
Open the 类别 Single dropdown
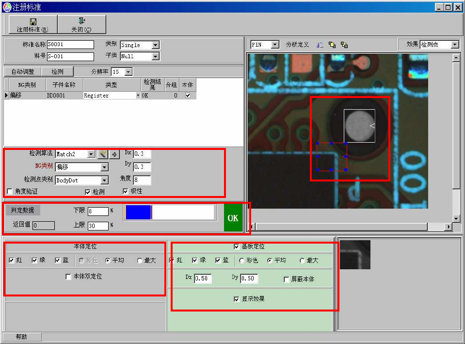click(x=155, y=45)
